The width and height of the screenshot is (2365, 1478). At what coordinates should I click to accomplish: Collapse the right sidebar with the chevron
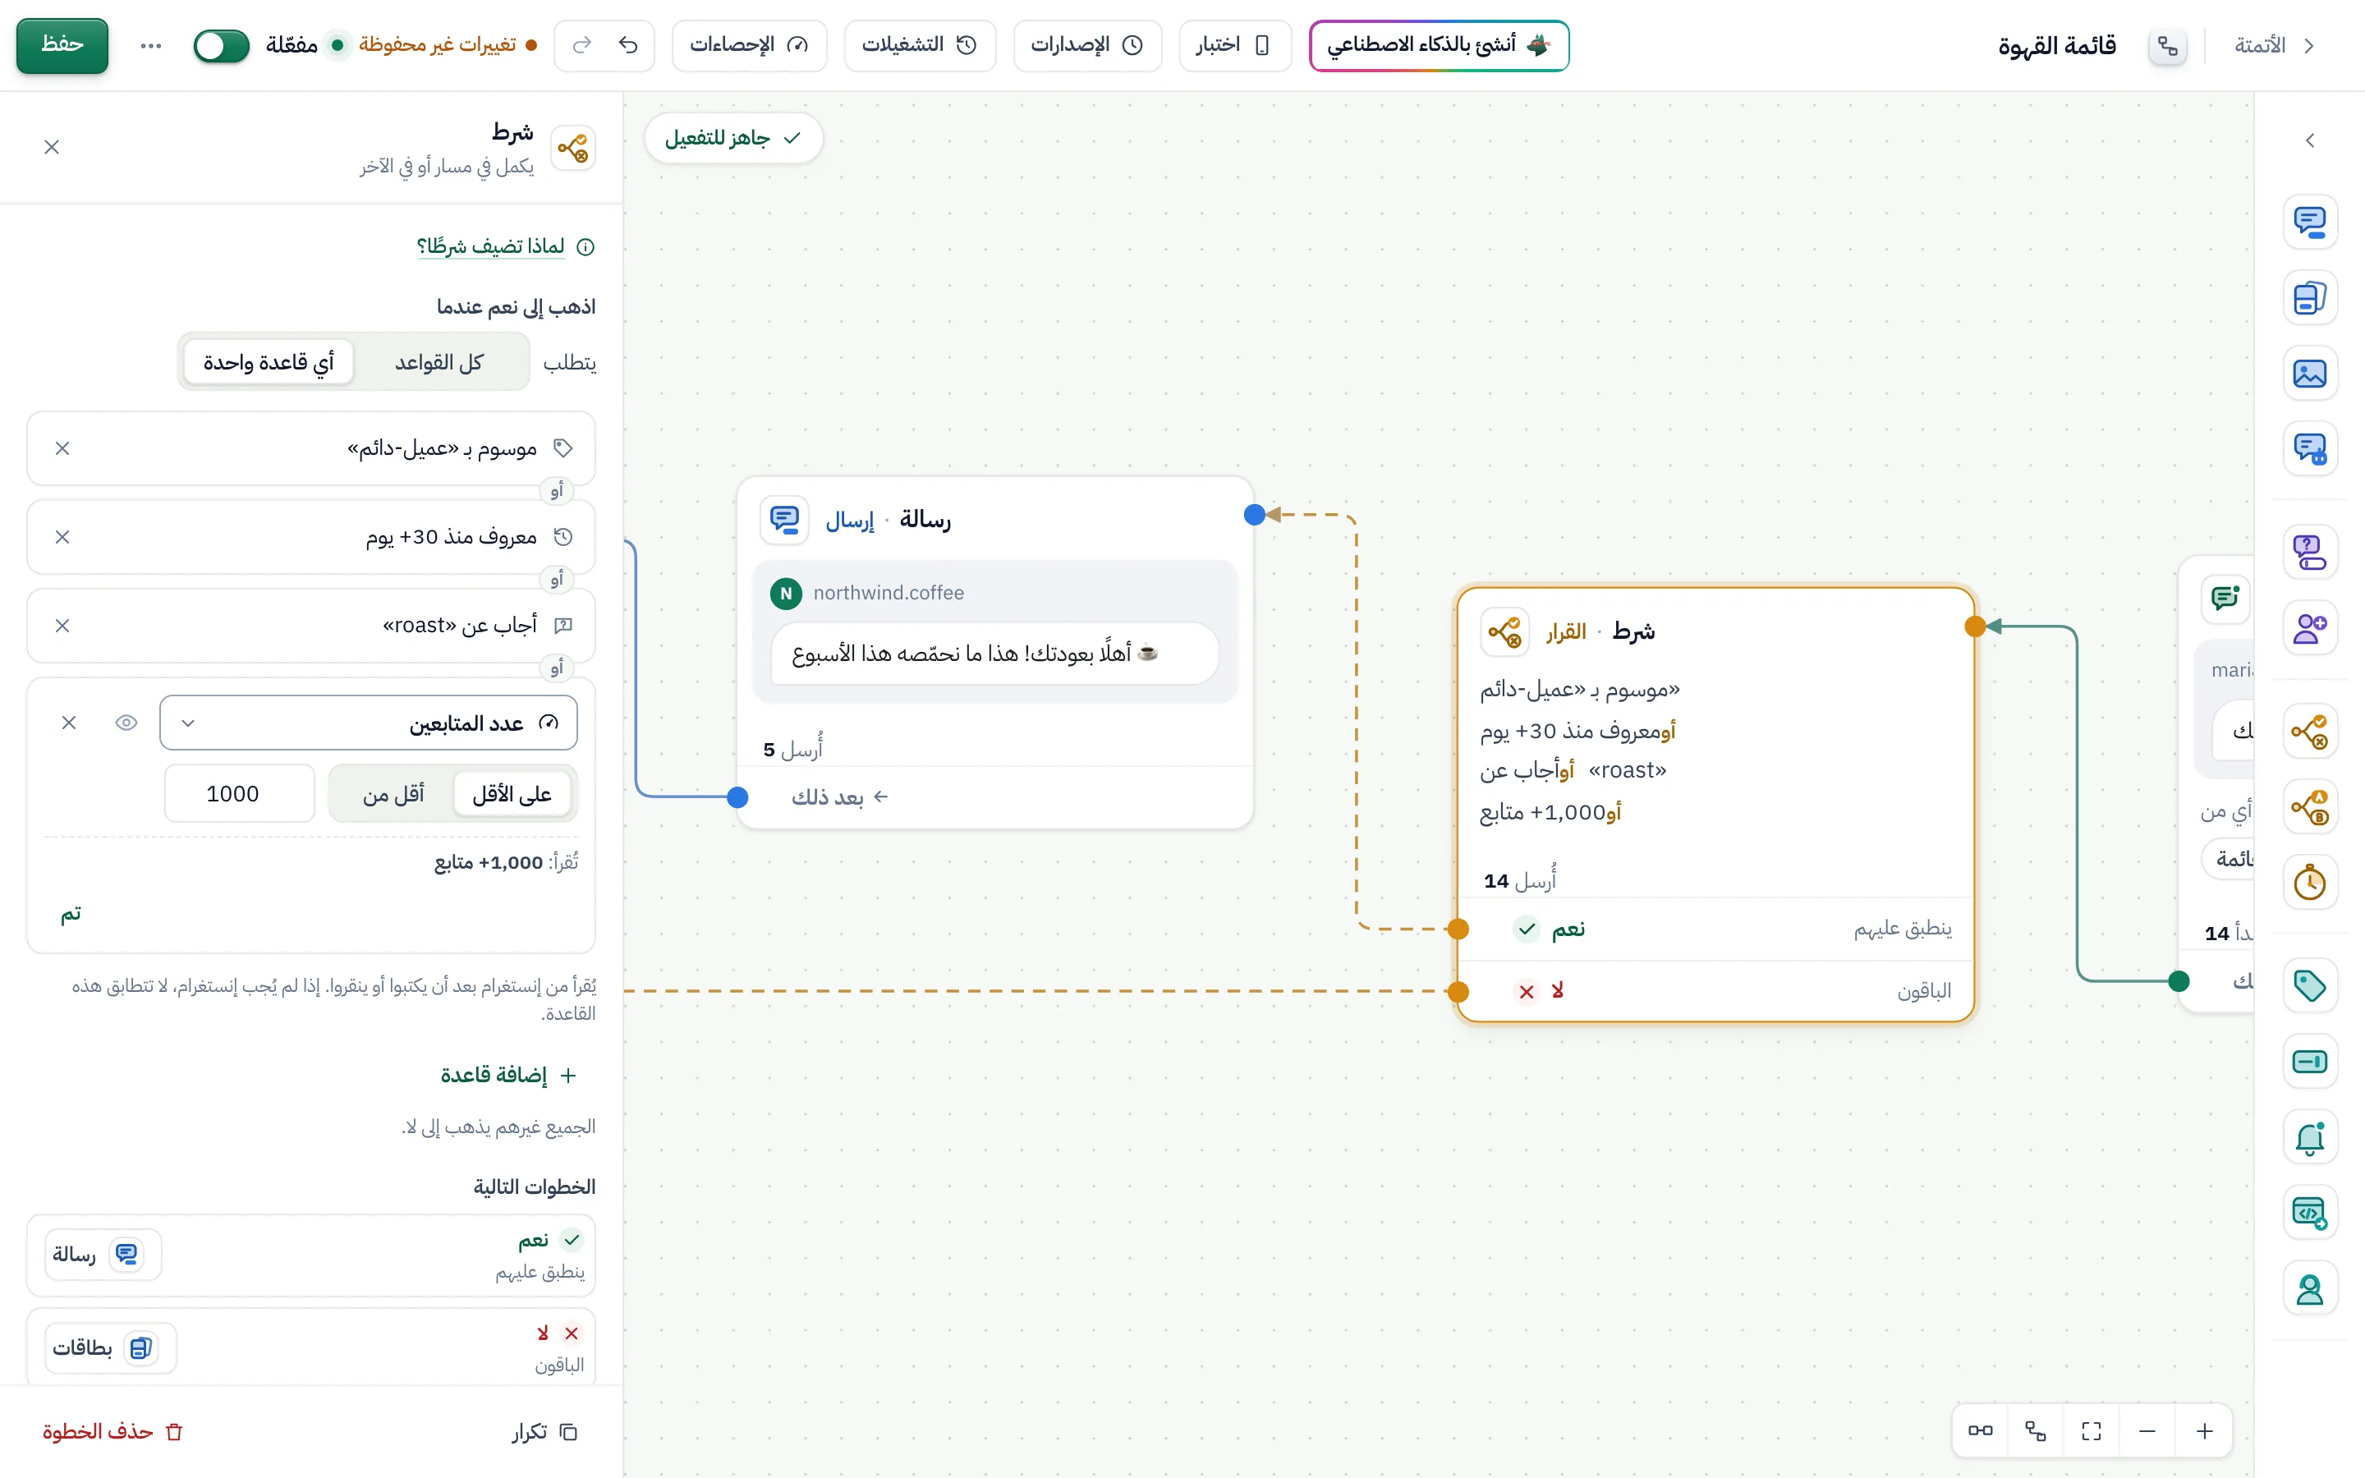[2309, 140]
